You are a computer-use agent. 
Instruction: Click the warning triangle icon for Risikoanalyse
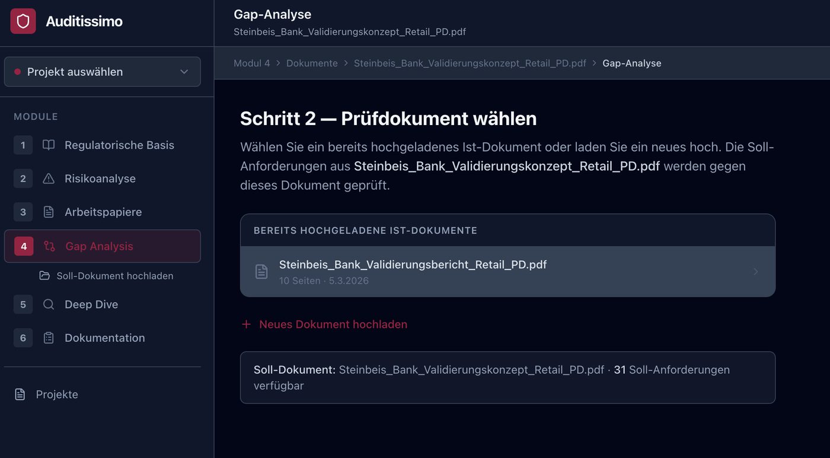(48, 178)
